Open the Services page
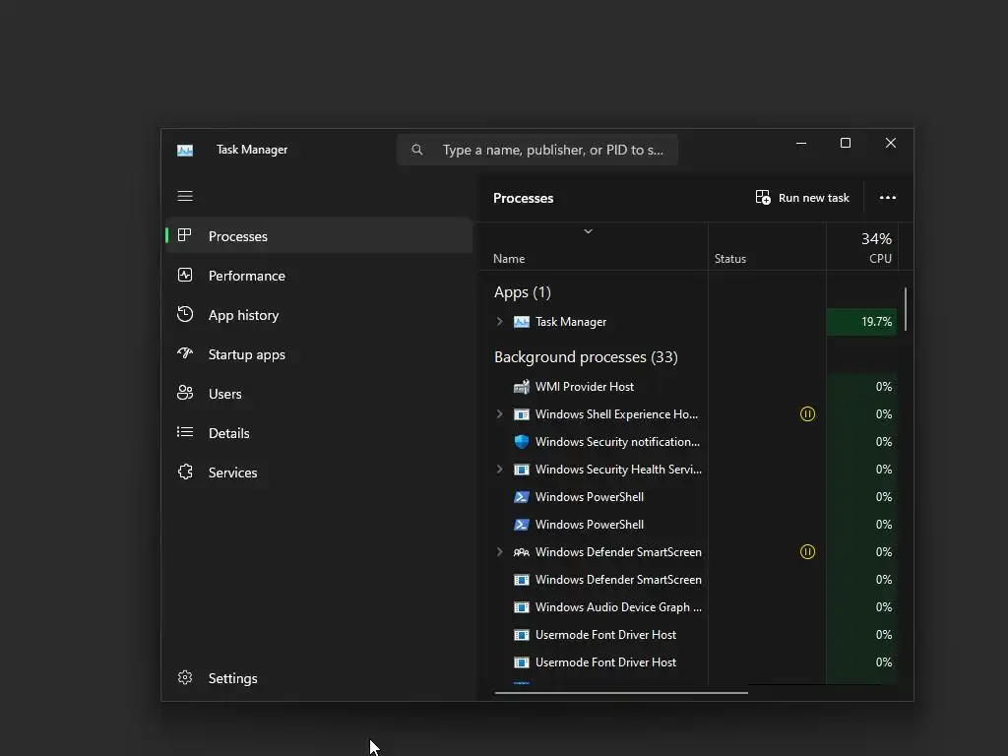 click(x=320, y=472)
